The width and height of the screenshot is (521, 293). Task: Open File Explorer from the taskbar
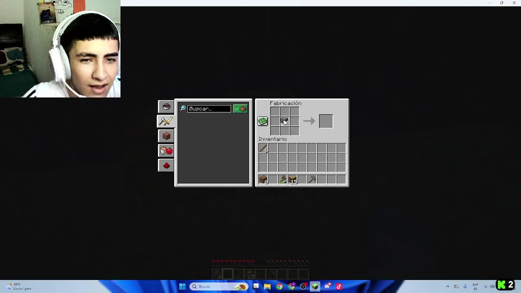[x=267, y=286]
